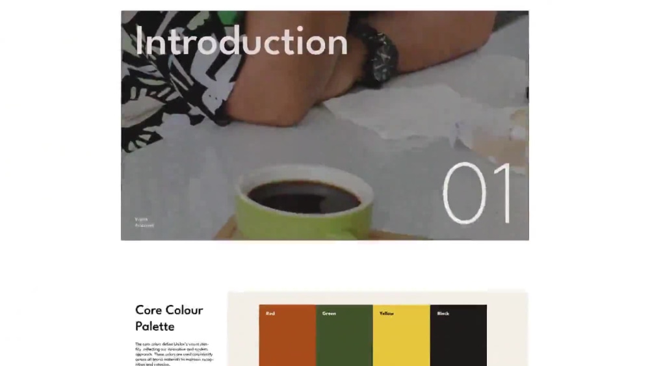Click the Red label text
This screenshot has height=366, width=650.
(270, 313)
